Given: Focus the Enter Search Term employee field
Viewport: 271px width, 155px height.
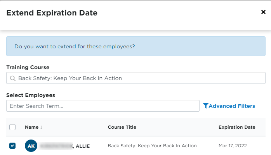Looking at the screenshot, I should [x=103, y=106].
